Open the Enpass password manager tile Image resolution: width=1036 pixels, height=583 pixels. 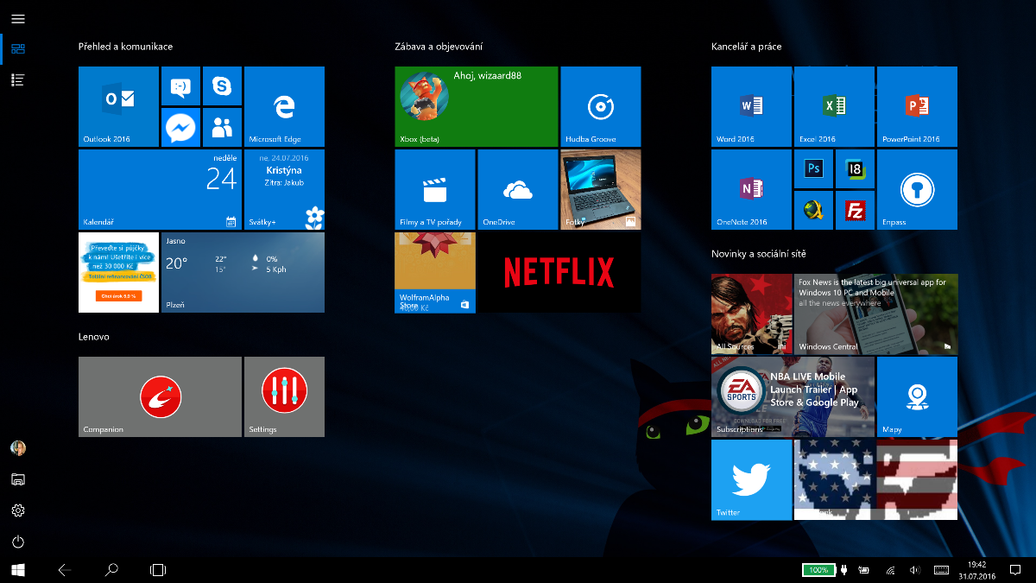[x=917, y=189]
